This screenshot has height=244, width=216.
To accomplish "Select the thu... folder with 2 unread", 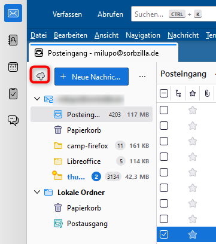I will tap(92, 177).
